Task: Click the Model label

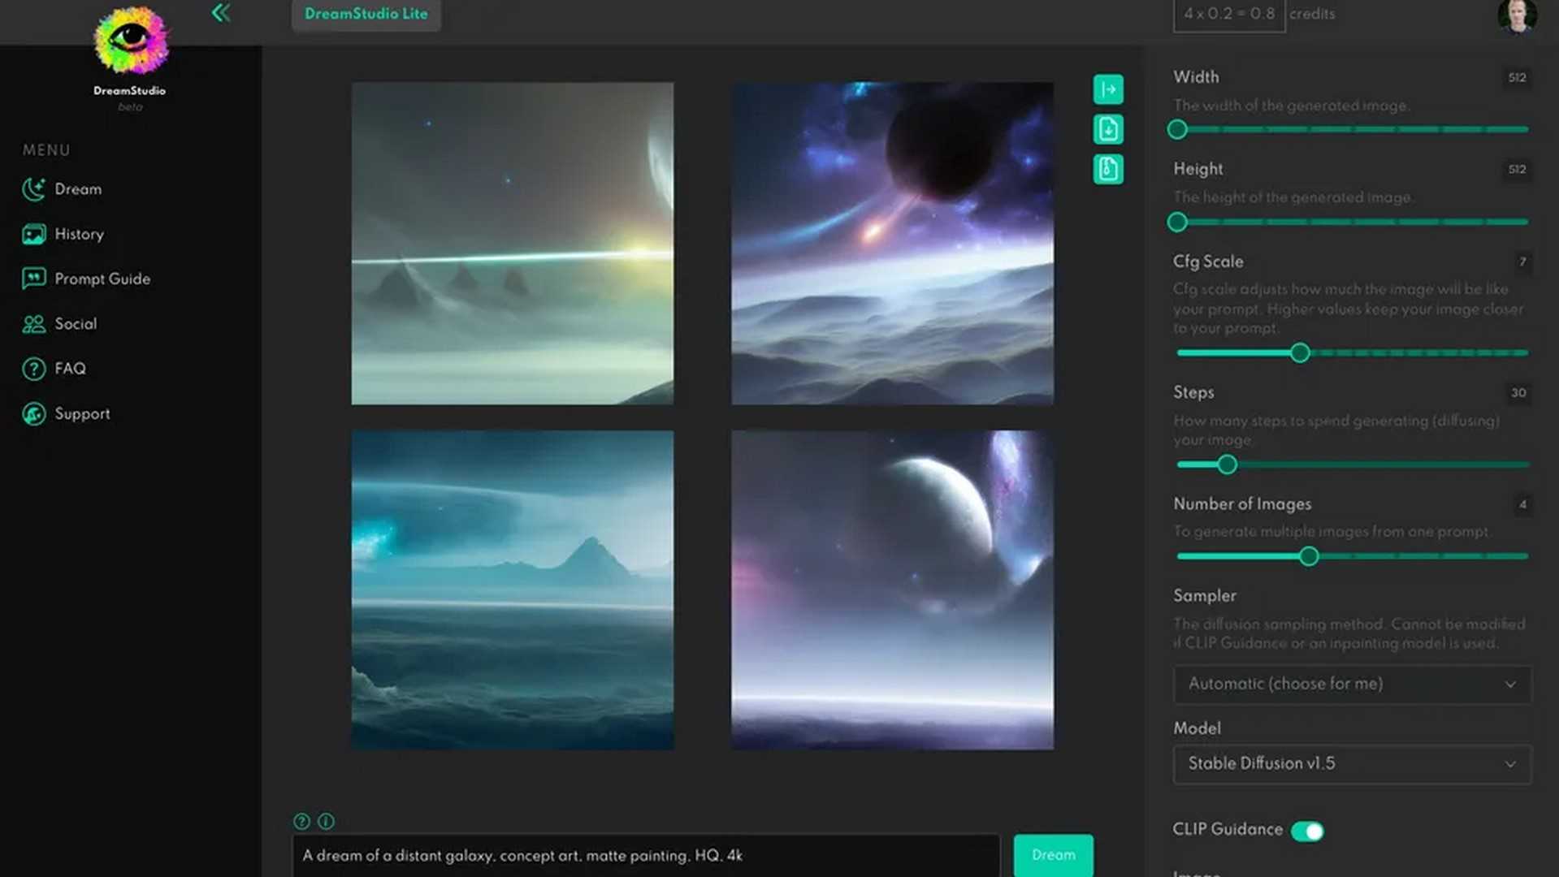Action: pos(1197,728)
